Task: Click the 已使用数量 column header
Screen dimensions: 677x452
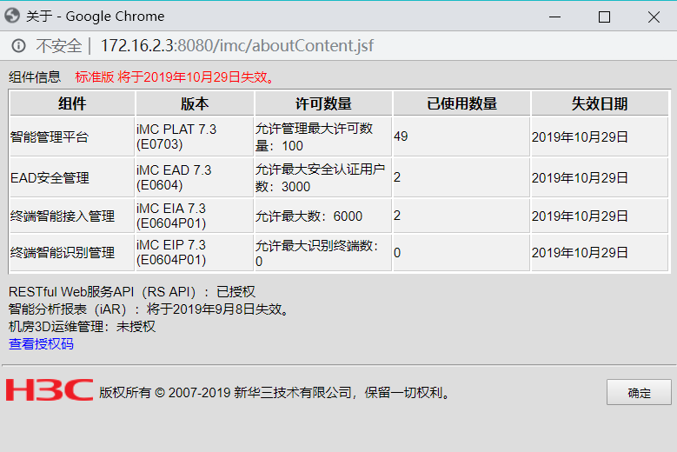Action: tap(461, 103)
